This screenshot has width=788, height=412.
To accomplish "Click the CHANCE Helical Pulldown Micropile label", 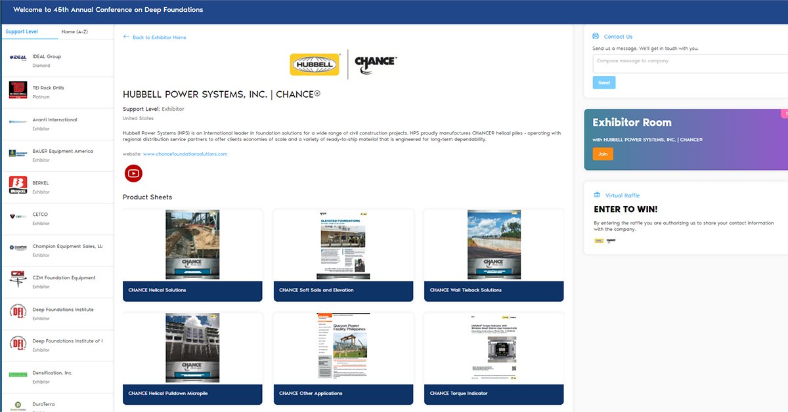I will coord(167,394).
